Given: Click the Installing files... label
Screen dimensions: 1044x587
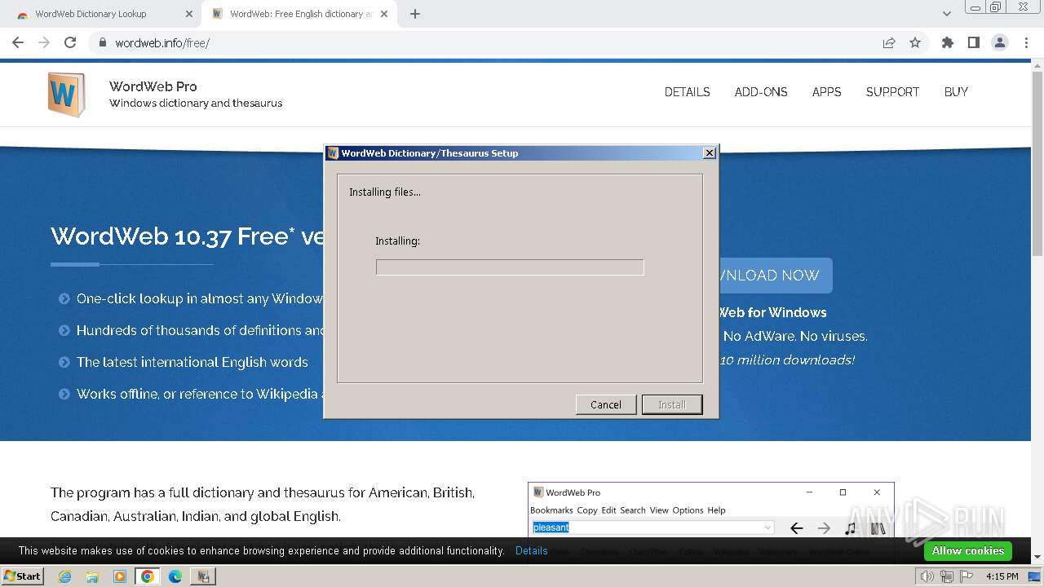Looking at the screenshot, I should click(x=385, y=192).
